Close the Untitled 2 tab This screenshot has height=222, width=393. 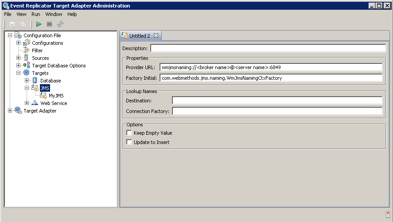(156, 35)
